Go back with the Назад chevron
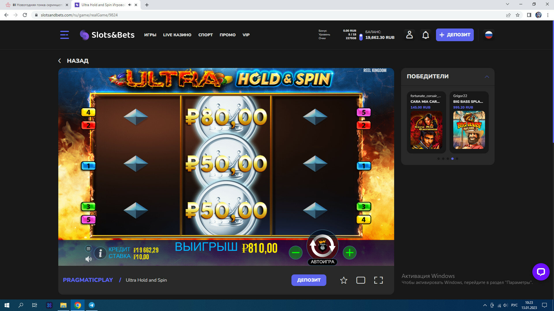 pyautogui.click(x=60, y=61)
